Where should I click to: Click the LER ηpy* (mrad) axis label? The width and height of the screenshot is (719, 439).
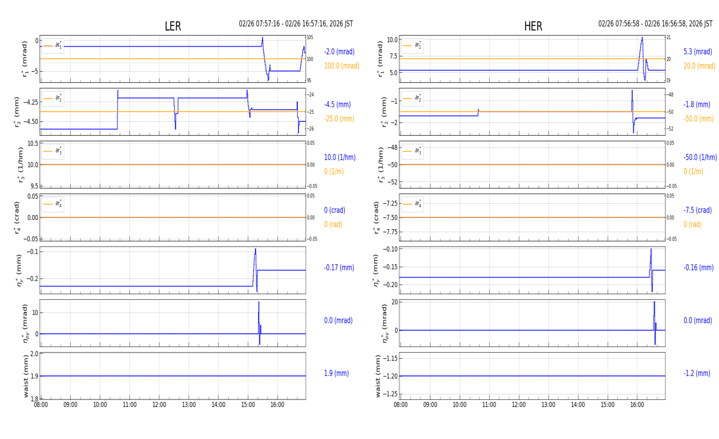[25, 323]
